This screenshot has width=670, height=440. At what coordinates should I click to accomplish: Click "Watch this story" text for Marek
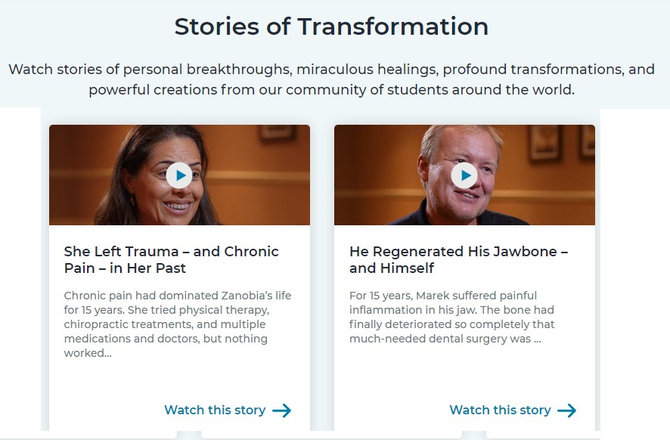500,411
